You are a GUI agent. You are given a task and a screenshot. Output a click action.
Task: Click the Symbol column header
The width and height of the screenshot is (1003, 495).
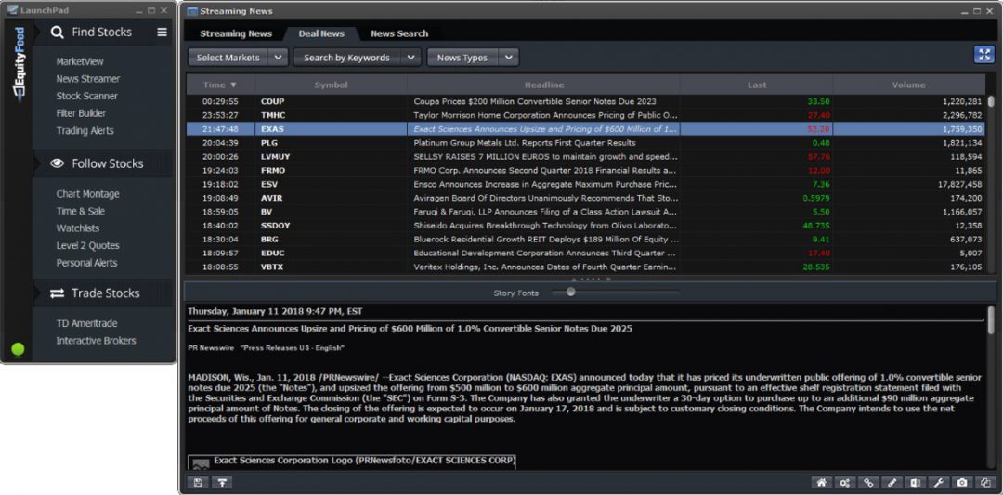[x=331, y=85]
